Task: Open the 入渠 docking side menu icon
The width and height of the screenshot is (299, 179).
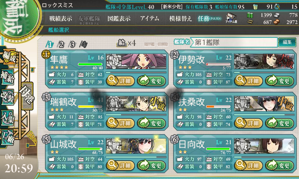Action: click(x=7, y=118)
